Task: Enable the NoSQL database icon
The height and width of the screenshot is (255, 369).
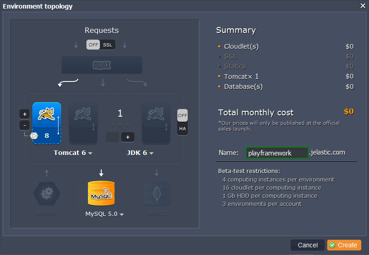Action: pyautogui.click(x=157, y=193)
